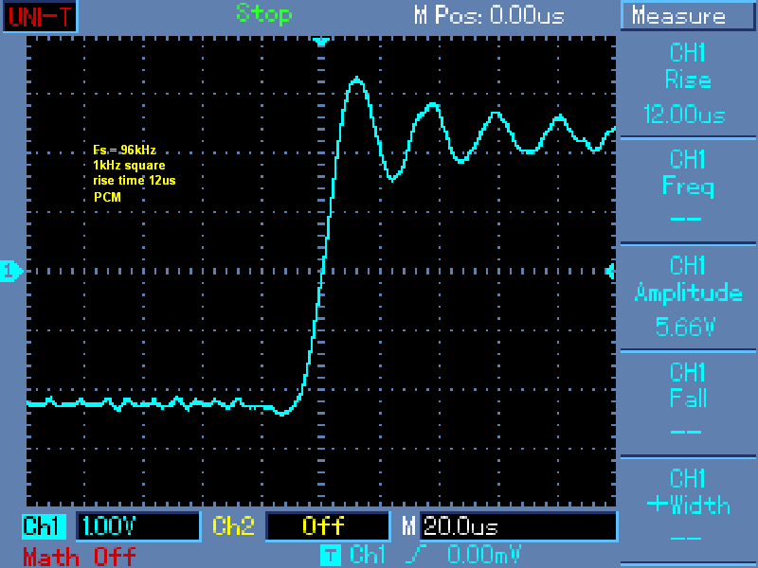Click the 5.66V amplitude value

(685, 327)
